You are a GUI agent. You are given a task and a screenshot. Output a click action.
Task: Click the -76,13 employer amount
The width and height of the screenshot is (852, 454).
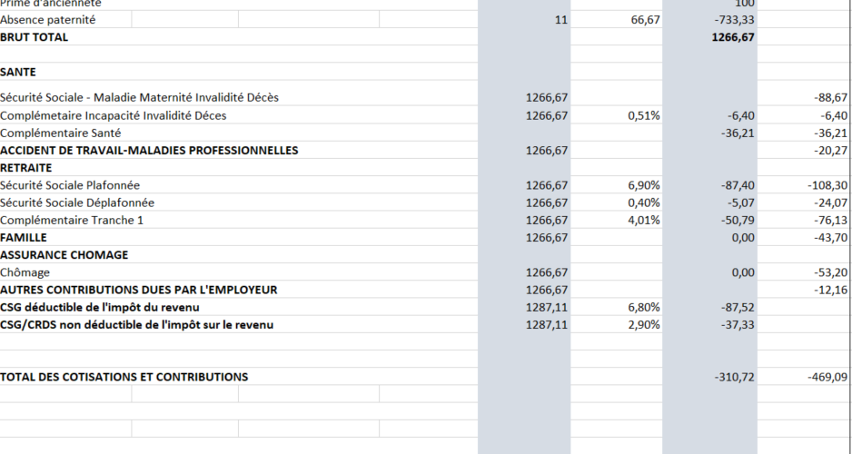[831, 220]
